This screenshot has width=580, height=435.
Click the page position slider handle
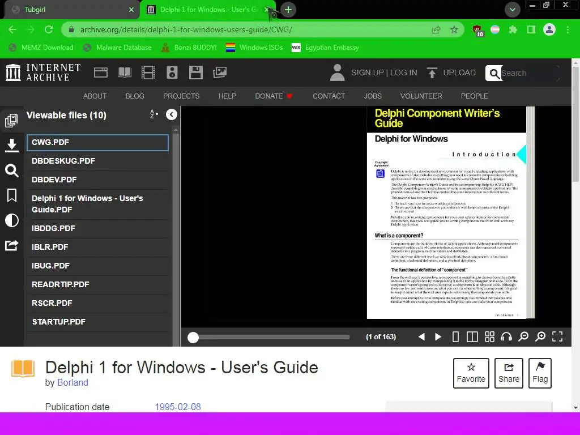pyautogui.click(x=193, y=338)
